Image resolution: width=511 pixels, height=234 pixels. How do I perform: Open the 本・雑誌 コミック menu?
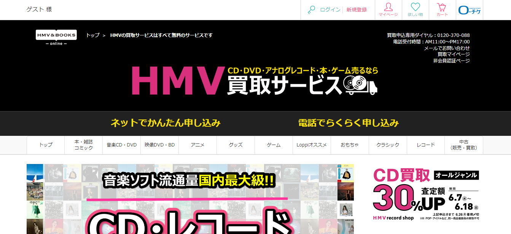(x=83, y=145)
